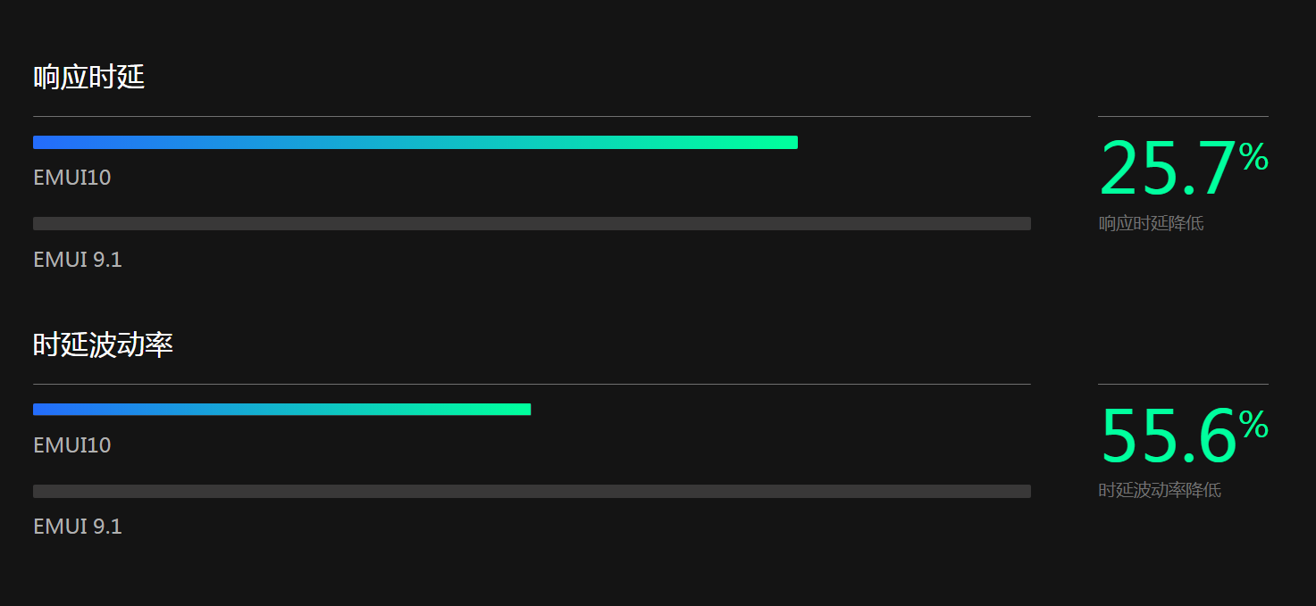Click the divider line below the 响应时延 heading

pos(532,116)
